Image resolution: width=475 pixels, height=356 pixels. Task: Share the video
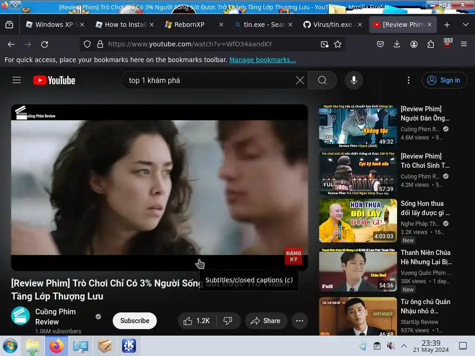(x=266, y=321)
